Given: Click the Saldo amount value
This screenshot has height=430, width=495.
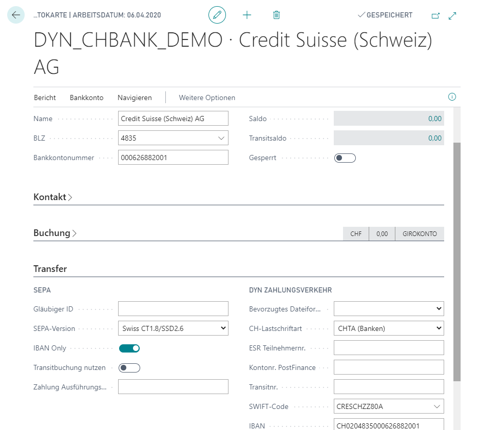Looking at the screenshot, I should pyautogui.click(x=434, y=119).
